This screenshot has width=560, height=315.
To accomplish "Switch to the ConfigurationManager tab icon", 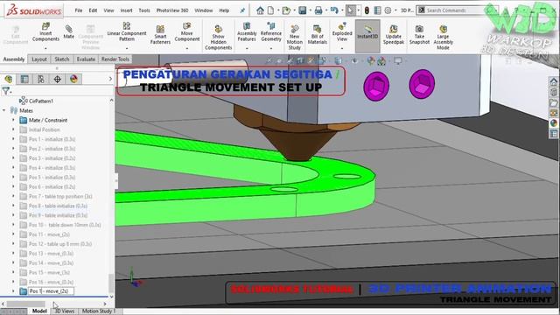I will pyautogui.click(x=41, y=79).
